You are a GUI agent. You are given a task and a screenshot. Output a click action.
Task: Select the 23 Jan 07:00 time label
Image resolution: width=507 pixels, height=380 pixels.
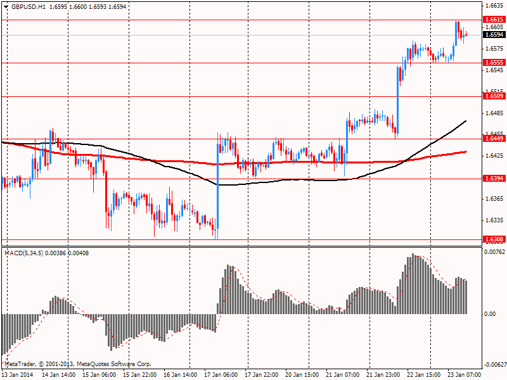coord(464,375)
